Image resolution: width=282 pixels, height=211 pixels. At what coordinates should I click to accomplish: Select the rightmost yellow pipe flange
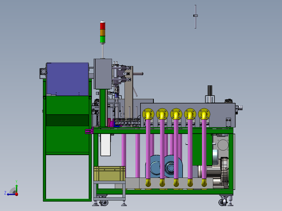click(204, 114)
